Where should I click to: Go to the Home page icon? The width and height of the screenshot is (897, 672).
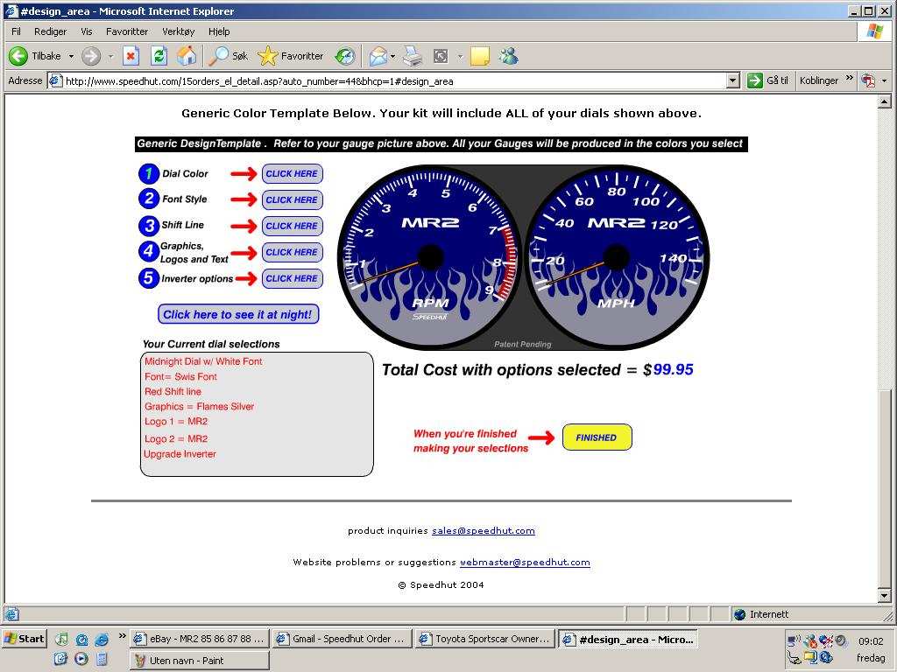click(186, 56)
